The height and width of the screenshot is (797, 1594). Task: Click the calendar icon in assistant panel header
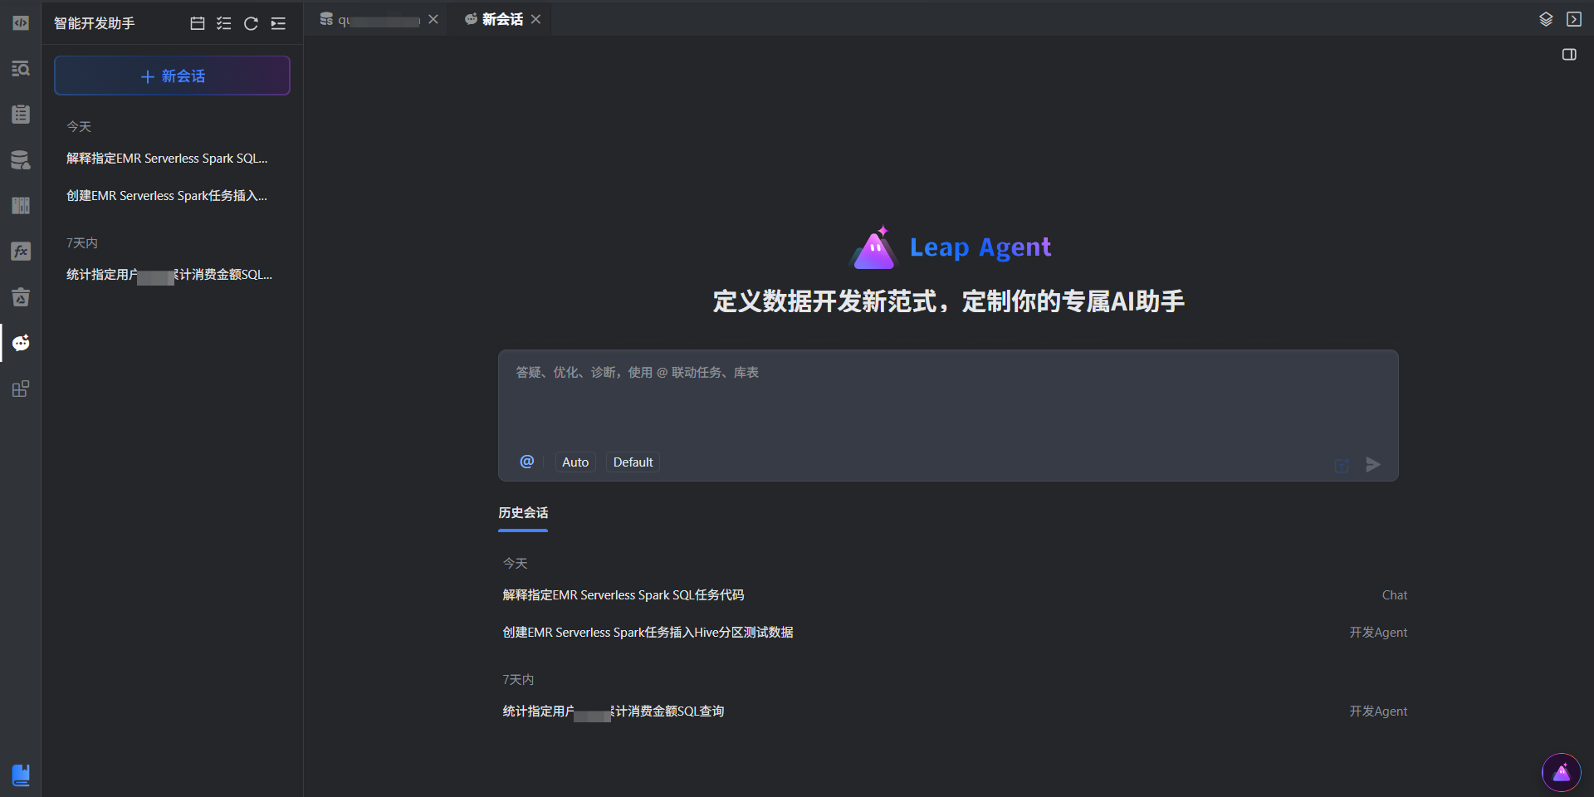click(198, 23)
